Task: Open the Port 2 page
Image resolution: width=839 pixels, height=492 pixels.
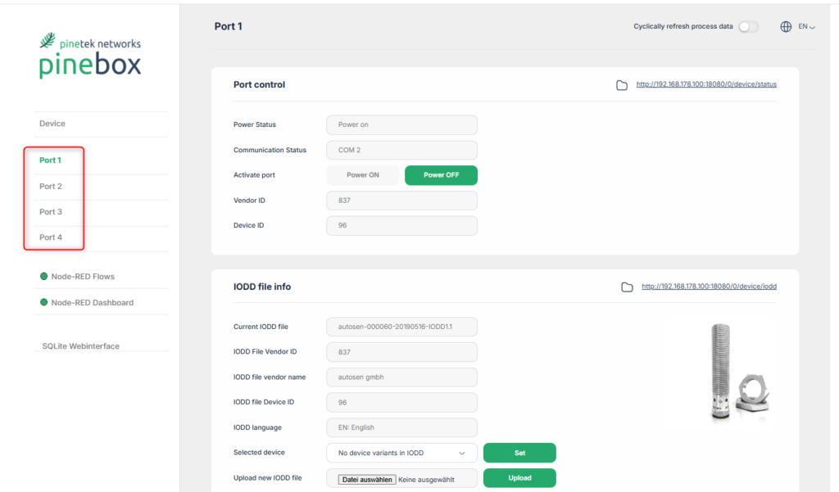Action: 51,187
